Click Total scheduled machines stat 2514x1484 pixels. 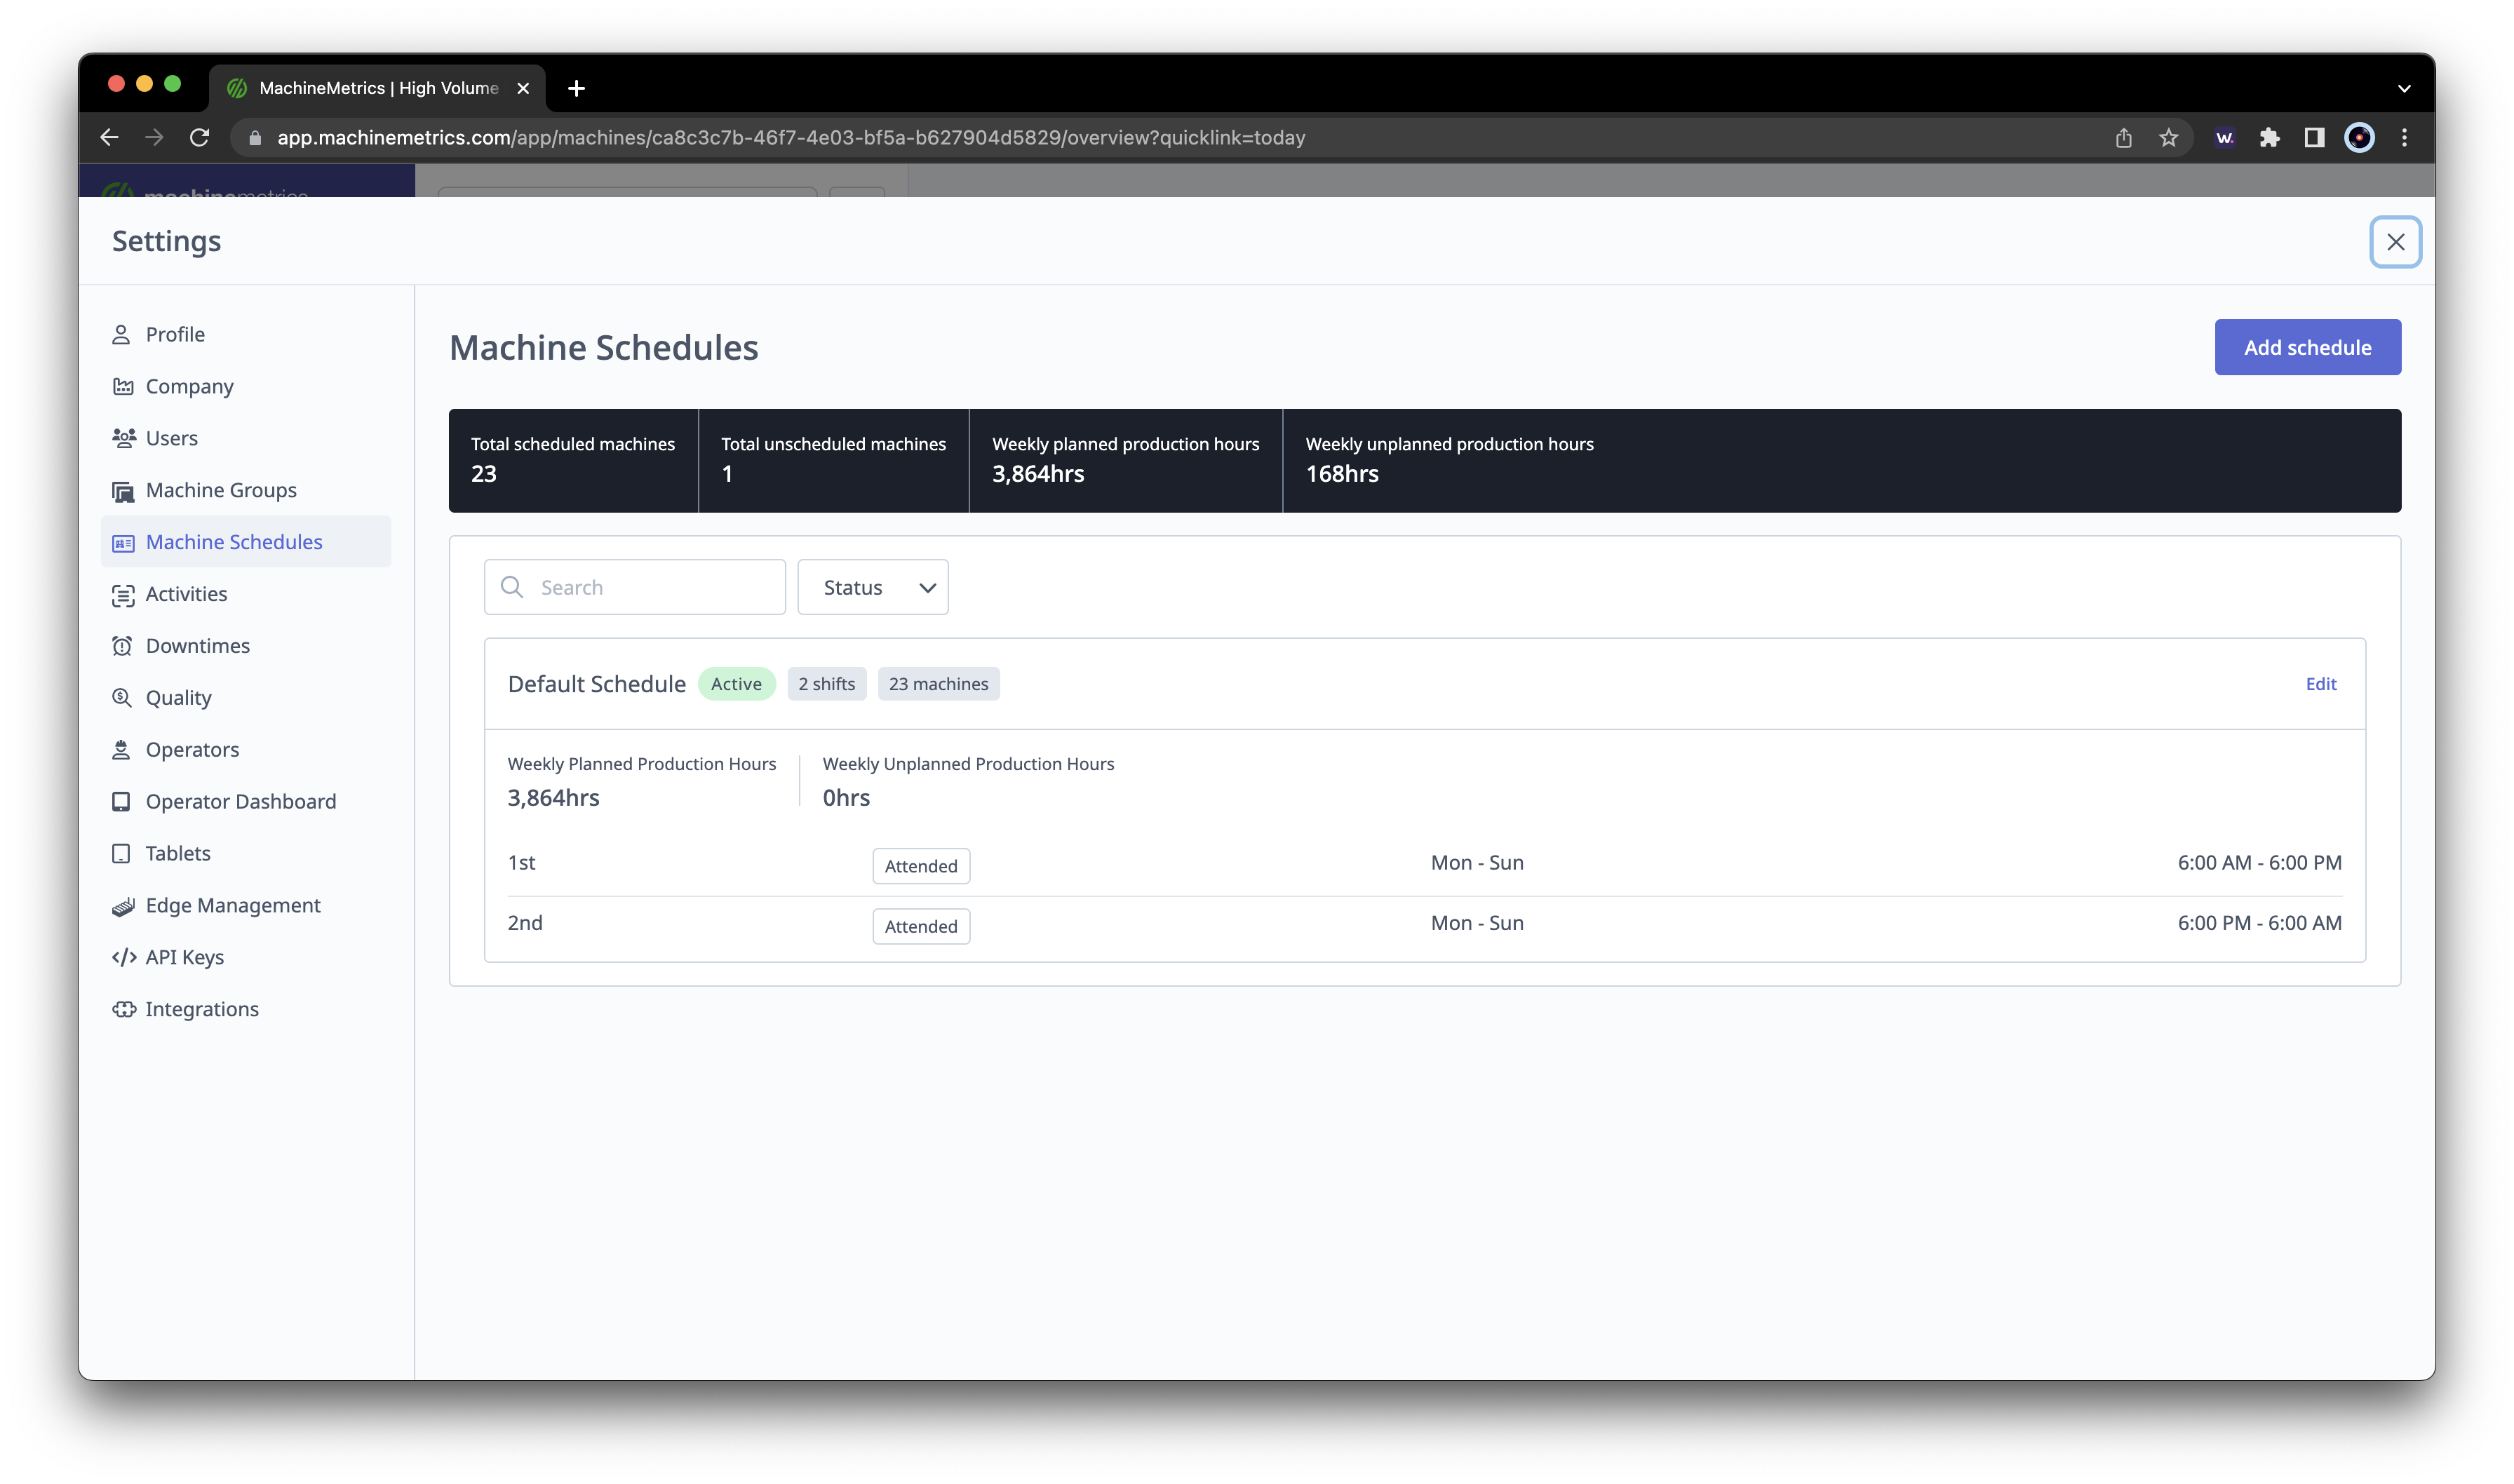(573, 460)
